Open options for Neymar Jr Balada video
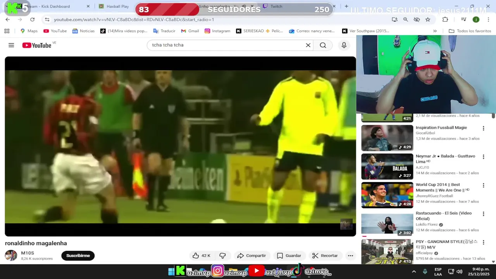The height and width of the screenshot is (279, 496). click(483, 157)
